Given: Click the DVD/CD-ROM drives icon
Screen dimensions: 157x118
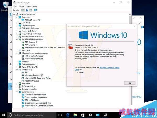Looking at the screenshot, I should (x=20, y=28).
